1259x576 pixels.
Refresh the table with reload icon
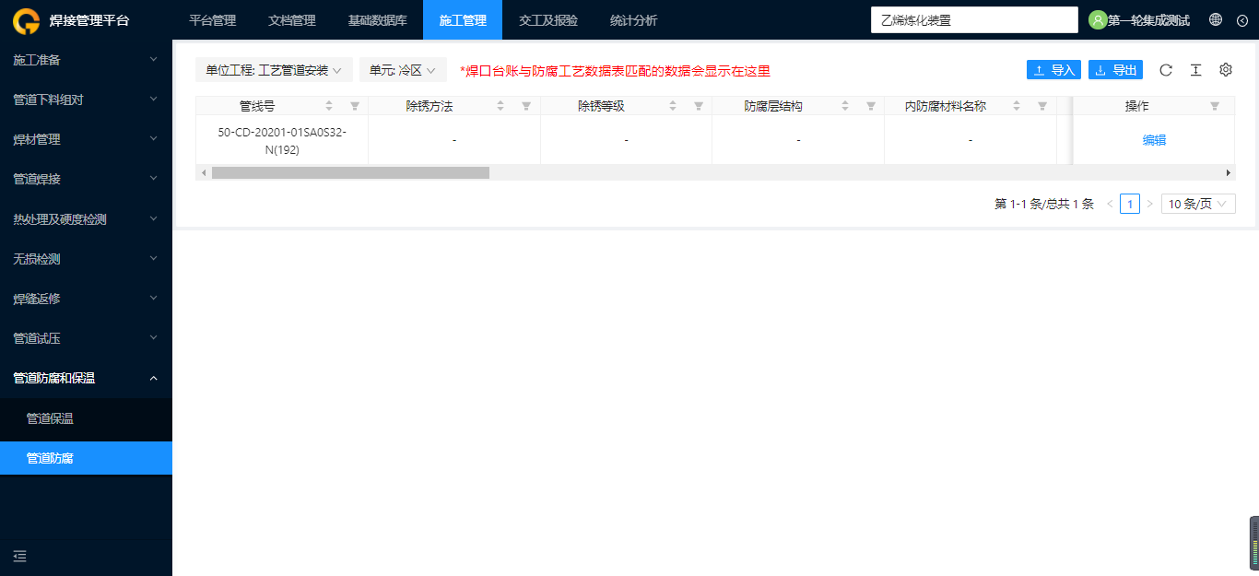pyautogui.click(x=1166, y=70)
